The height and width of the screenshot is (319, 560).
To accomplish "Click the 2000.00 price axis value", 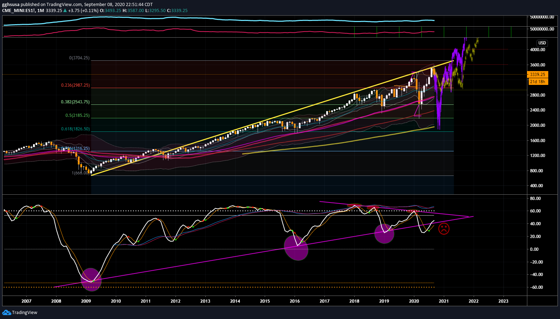I will (x=538, y=125).
